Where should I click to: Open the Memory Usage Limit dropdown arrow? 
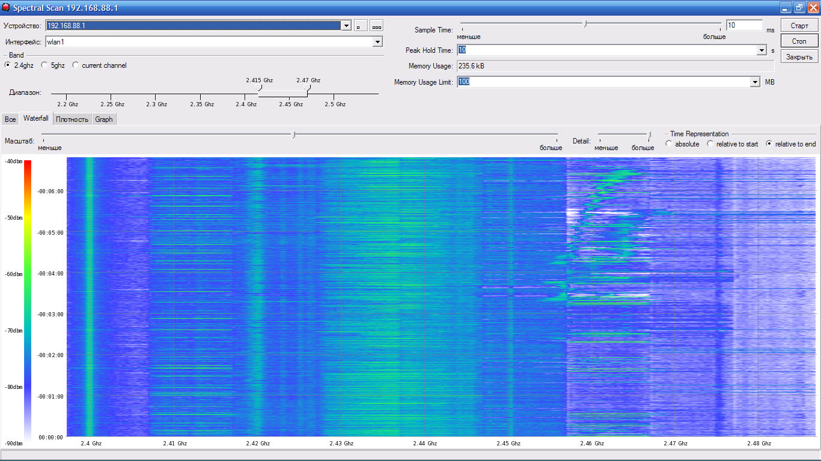coord(755,82)
